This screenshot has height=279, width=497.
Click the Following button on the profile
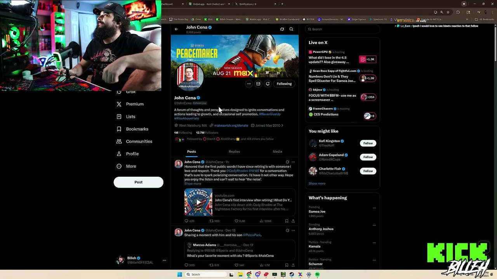[284, 84]
